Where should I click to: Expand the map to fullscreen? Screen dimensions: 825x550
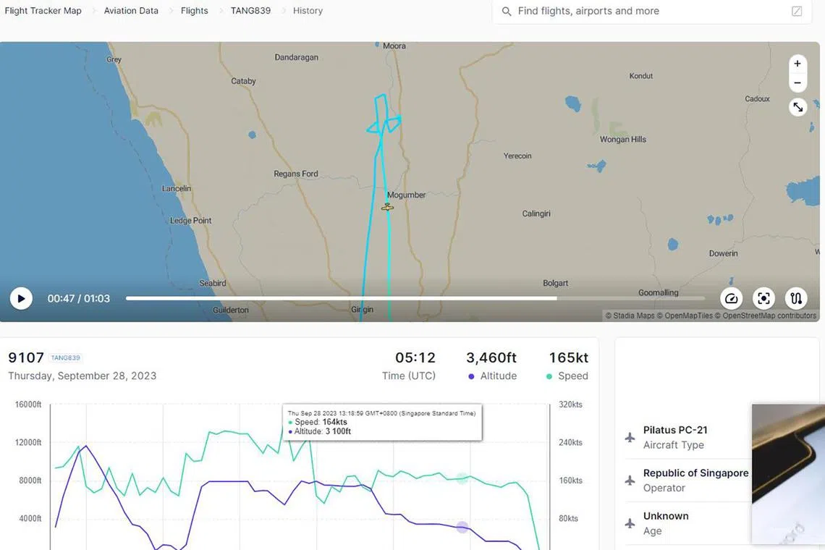(797, 106)
